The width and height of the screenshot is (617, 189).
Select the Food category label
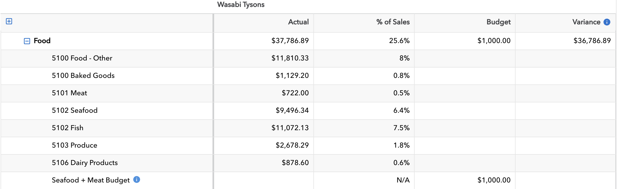42,41
